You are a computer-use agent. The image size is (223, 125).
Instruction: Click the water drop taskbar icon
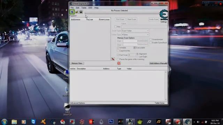pyautogui.click(x=101, y=122)
